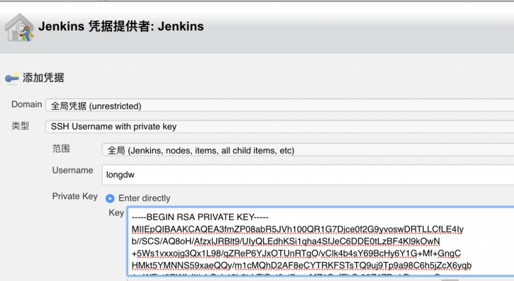Click inside the private Key text area

point(321,241)
